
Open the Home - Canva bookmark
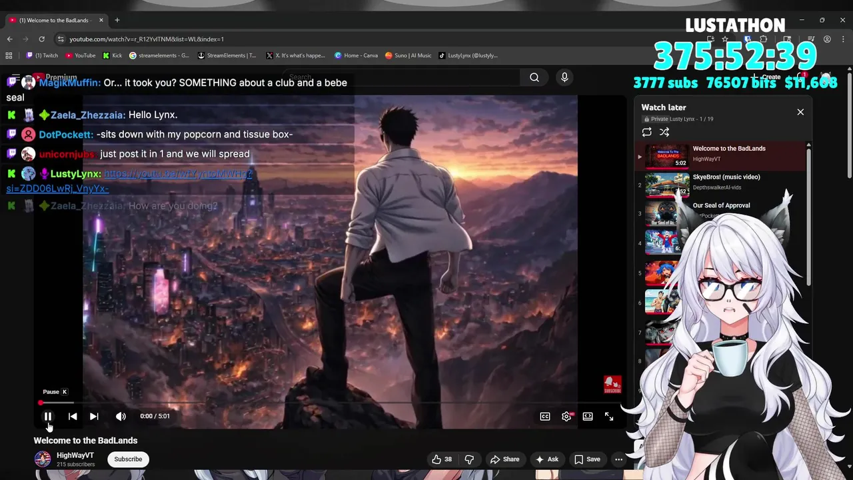(356, 55)
